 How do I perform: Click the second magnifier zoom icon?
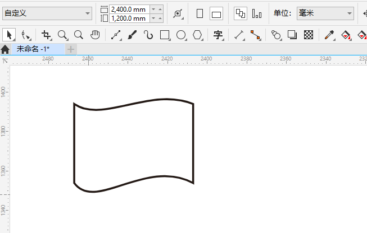pos(79,35)
